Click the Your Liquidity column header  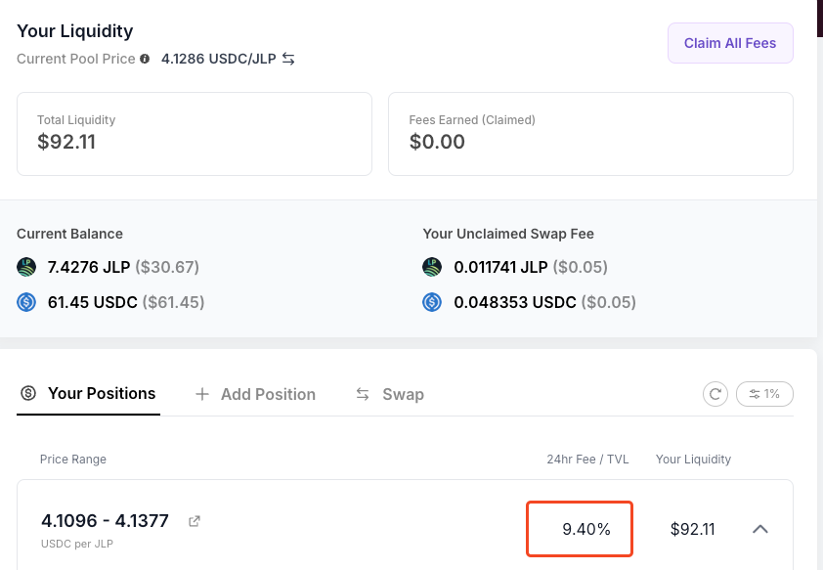(x=693, y=460)
